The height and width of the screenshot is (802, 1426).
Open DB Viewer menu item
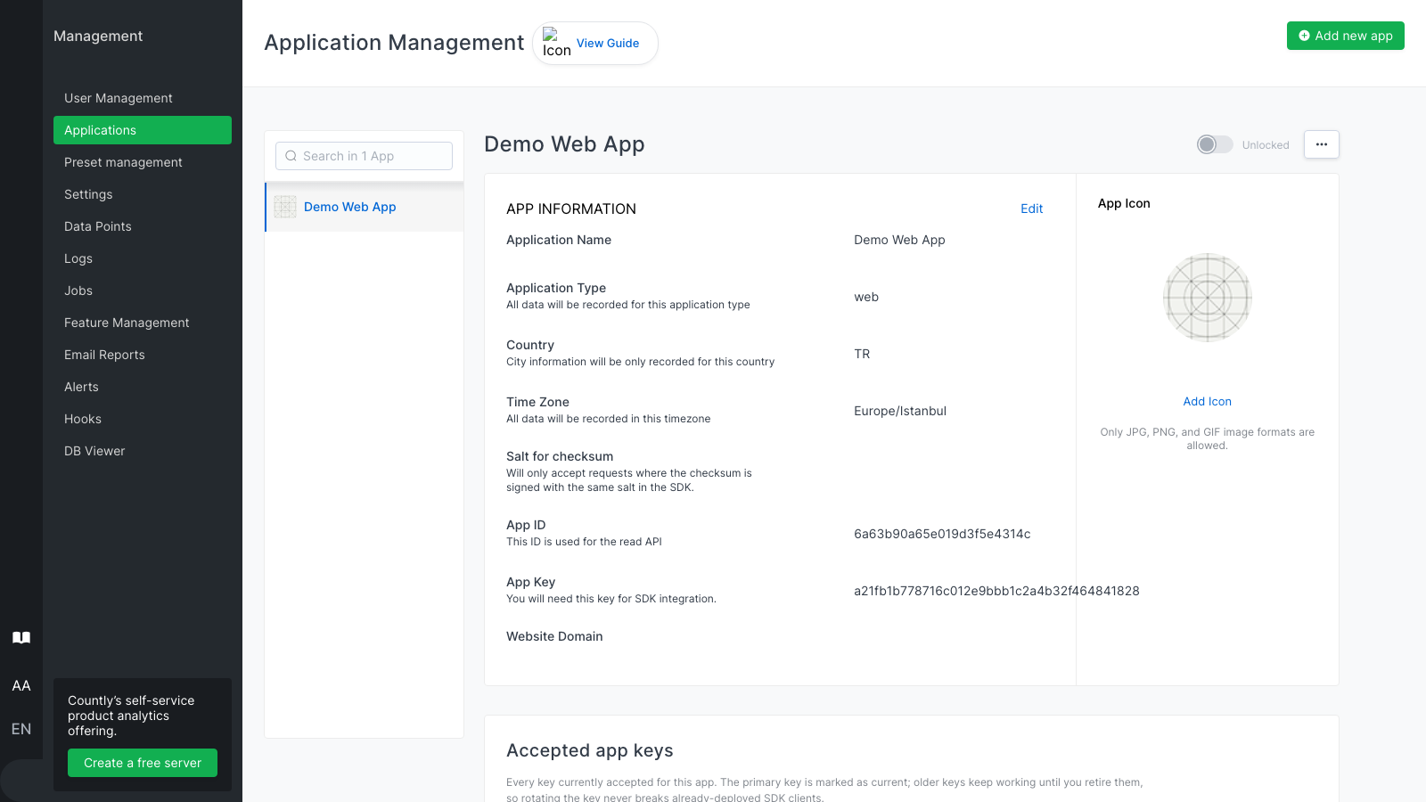tap(143, 451)
